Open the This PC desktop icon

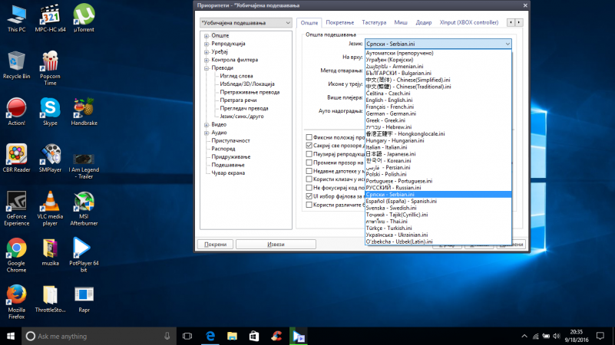(16, 18)
